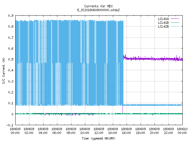
Task: Click the 180609 18:00 x-axis tick label
Action: (140, 131)
